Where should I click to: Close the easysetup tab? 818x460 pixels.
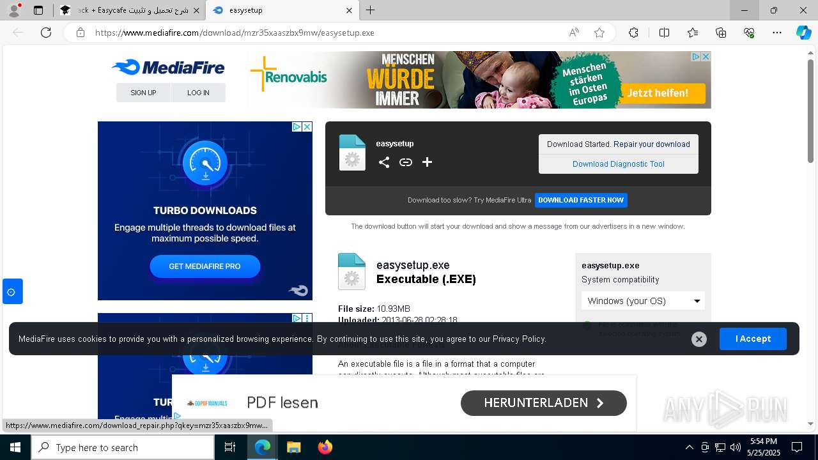click(x=349, y=10)
